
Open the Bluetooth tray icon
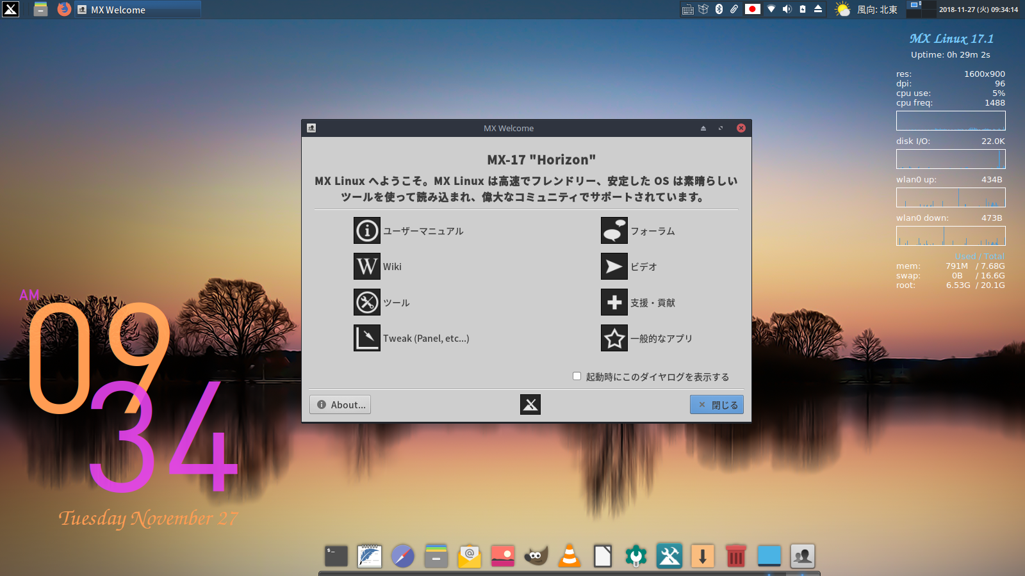coord(719,9)
